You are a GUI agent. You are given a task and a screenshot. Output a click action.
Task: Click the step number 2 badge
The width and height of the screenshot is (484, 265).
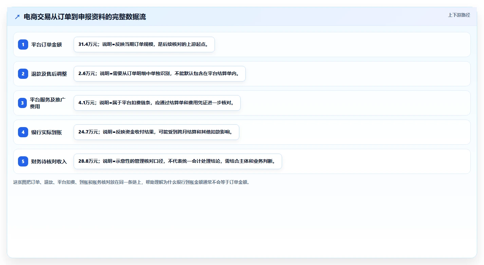click(x=23, y=74)
